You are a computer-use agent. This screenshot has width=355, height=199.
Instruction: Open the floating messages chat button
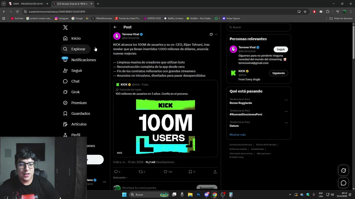(x=343, y=183)
